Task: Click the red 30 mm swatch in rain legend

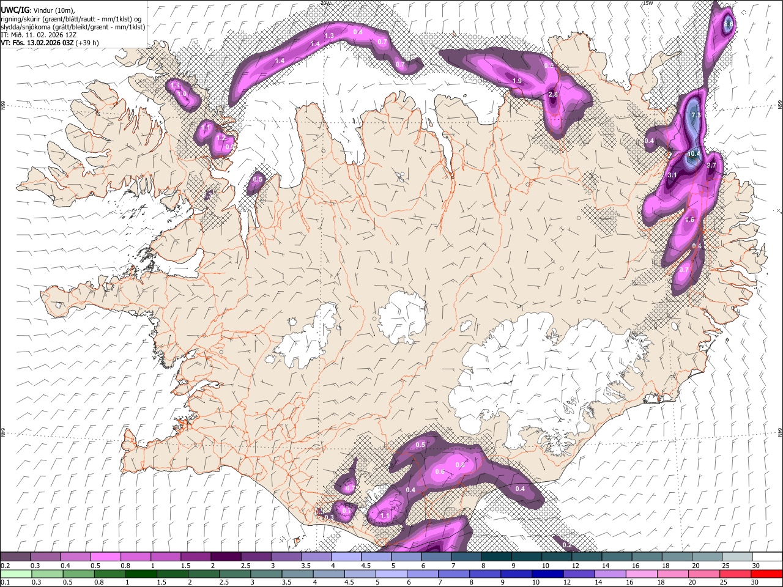Action: pos(767,574)
